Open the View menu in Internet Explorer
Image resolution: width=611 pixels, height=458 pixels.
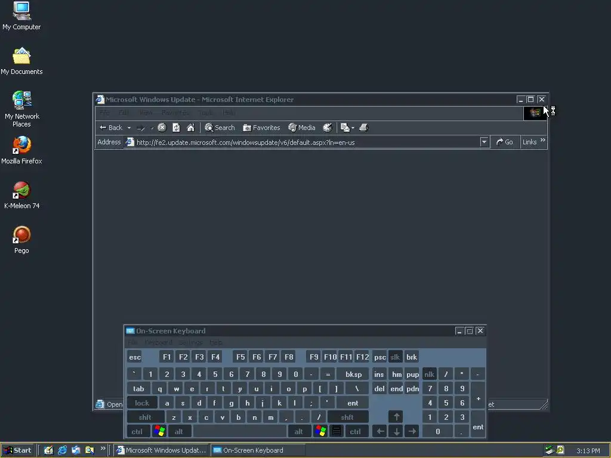146,113
